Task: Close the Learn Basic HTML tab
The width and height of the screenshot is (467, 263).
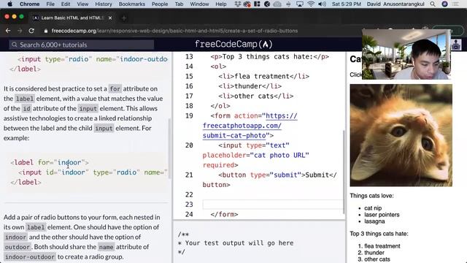Action: (x=110, y=18)
